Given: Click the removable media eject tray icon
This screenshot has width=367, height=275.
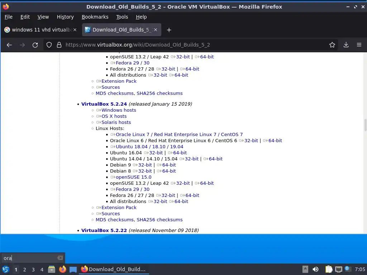Looking at the screenshot, I should [305, 269].
